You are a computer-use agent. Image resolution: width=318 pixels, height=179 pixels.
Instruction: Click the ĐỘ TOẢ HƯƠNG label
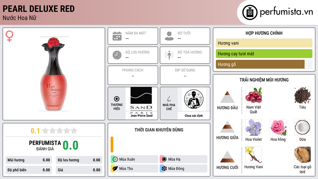pyautogui.click(x=190, y=52)
